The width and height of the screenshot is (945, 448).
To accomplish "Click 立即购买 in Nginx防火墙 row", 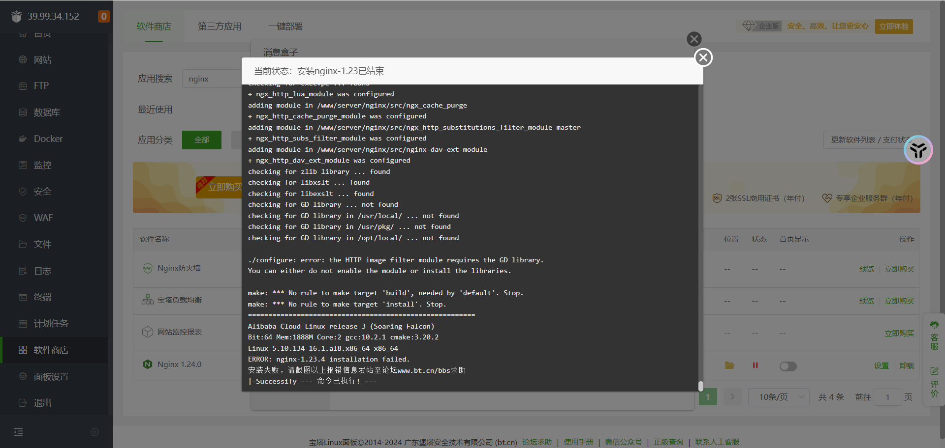I will click(899, 269).
